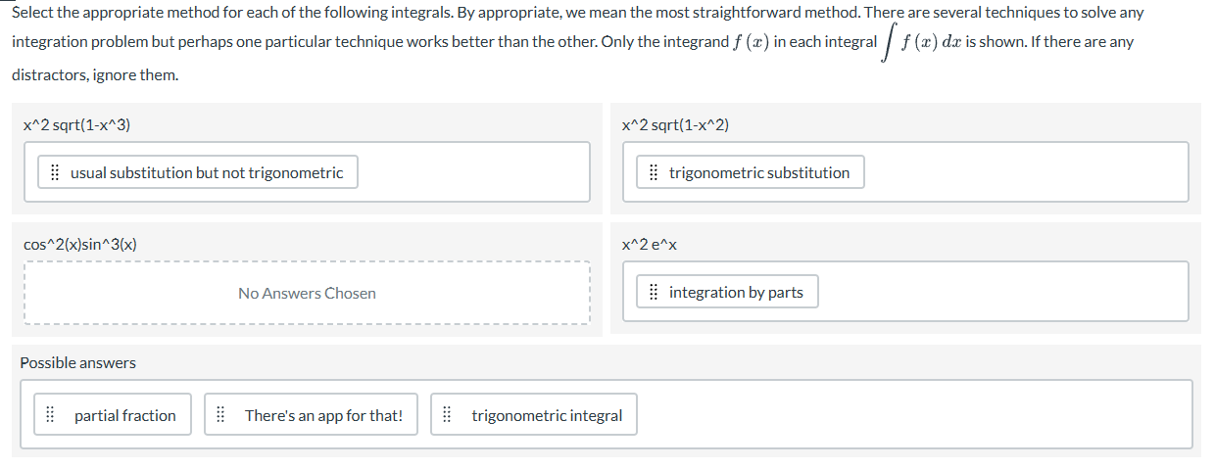Click the cos^2(x)sin^3(x) integrand label
Viewport: 1215px width, 469px height.
click(80, 245)
